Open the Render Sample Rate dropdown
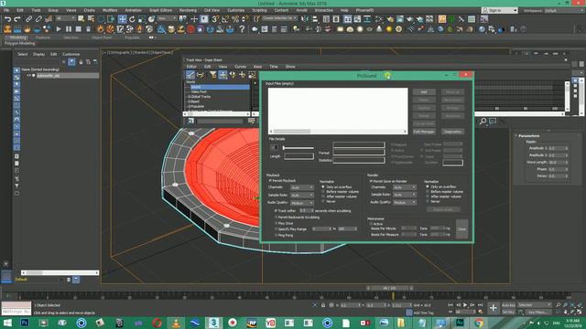The height and width of the screenshot is (329, 586). click(x=405, y=195)
